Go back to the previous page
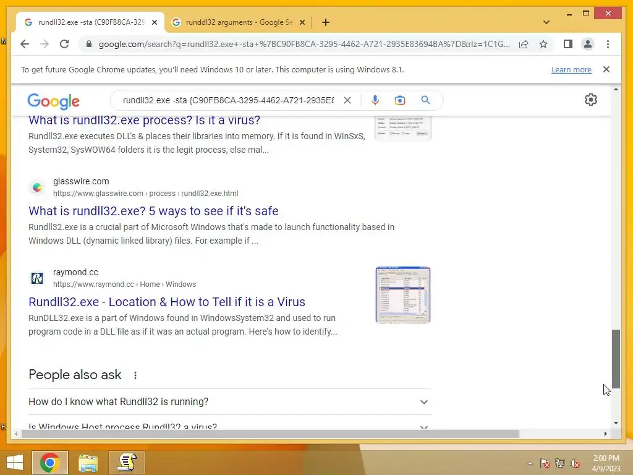 [25, 44]
